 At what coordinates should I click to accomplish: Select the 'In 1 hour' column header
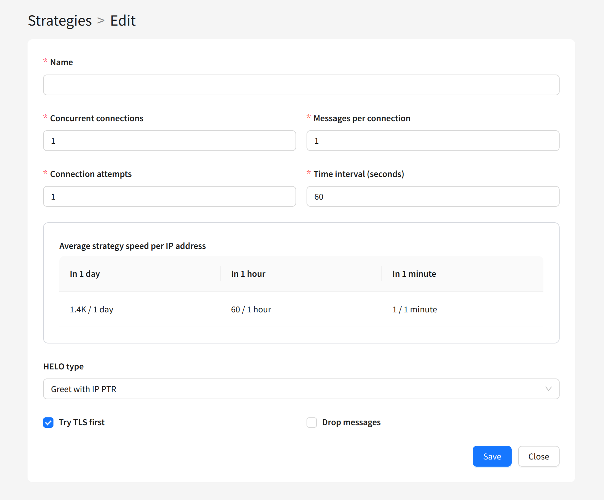248,274
